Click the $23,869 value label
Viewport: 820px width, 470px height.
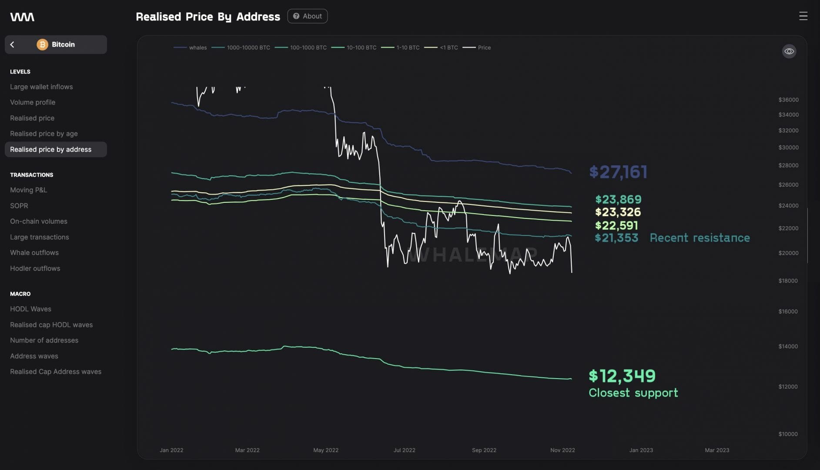pos(618,199)
